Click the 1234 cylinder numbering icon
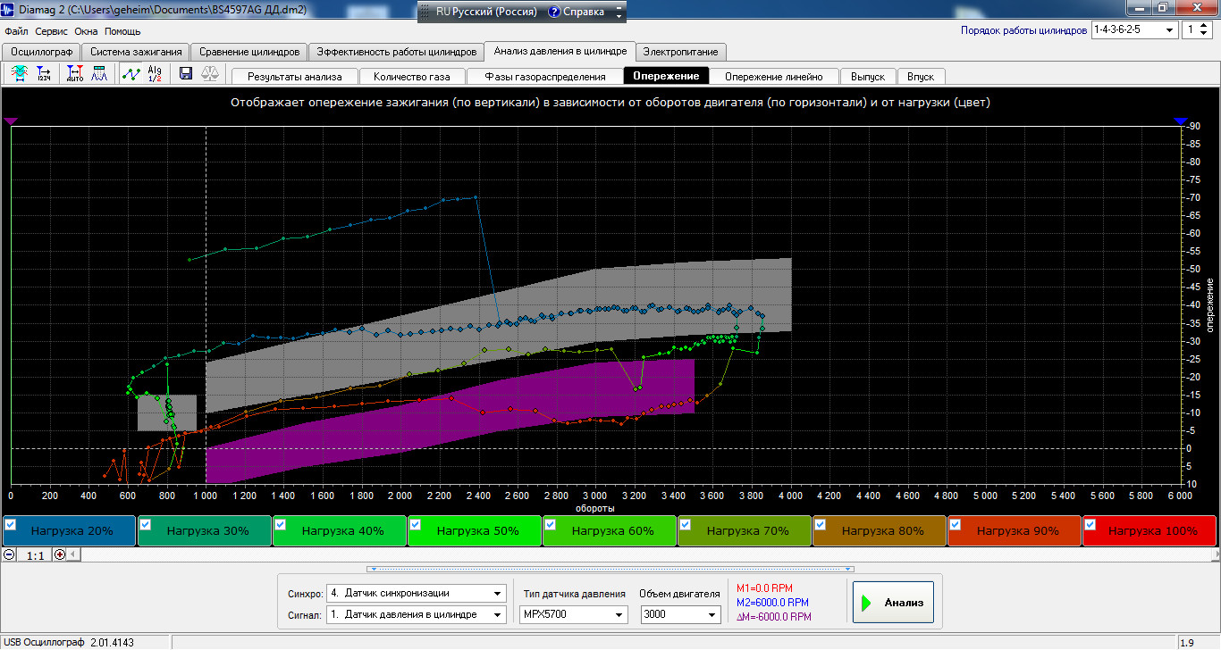The width and height of the screenshot is (1221, 650). (44, 74)
